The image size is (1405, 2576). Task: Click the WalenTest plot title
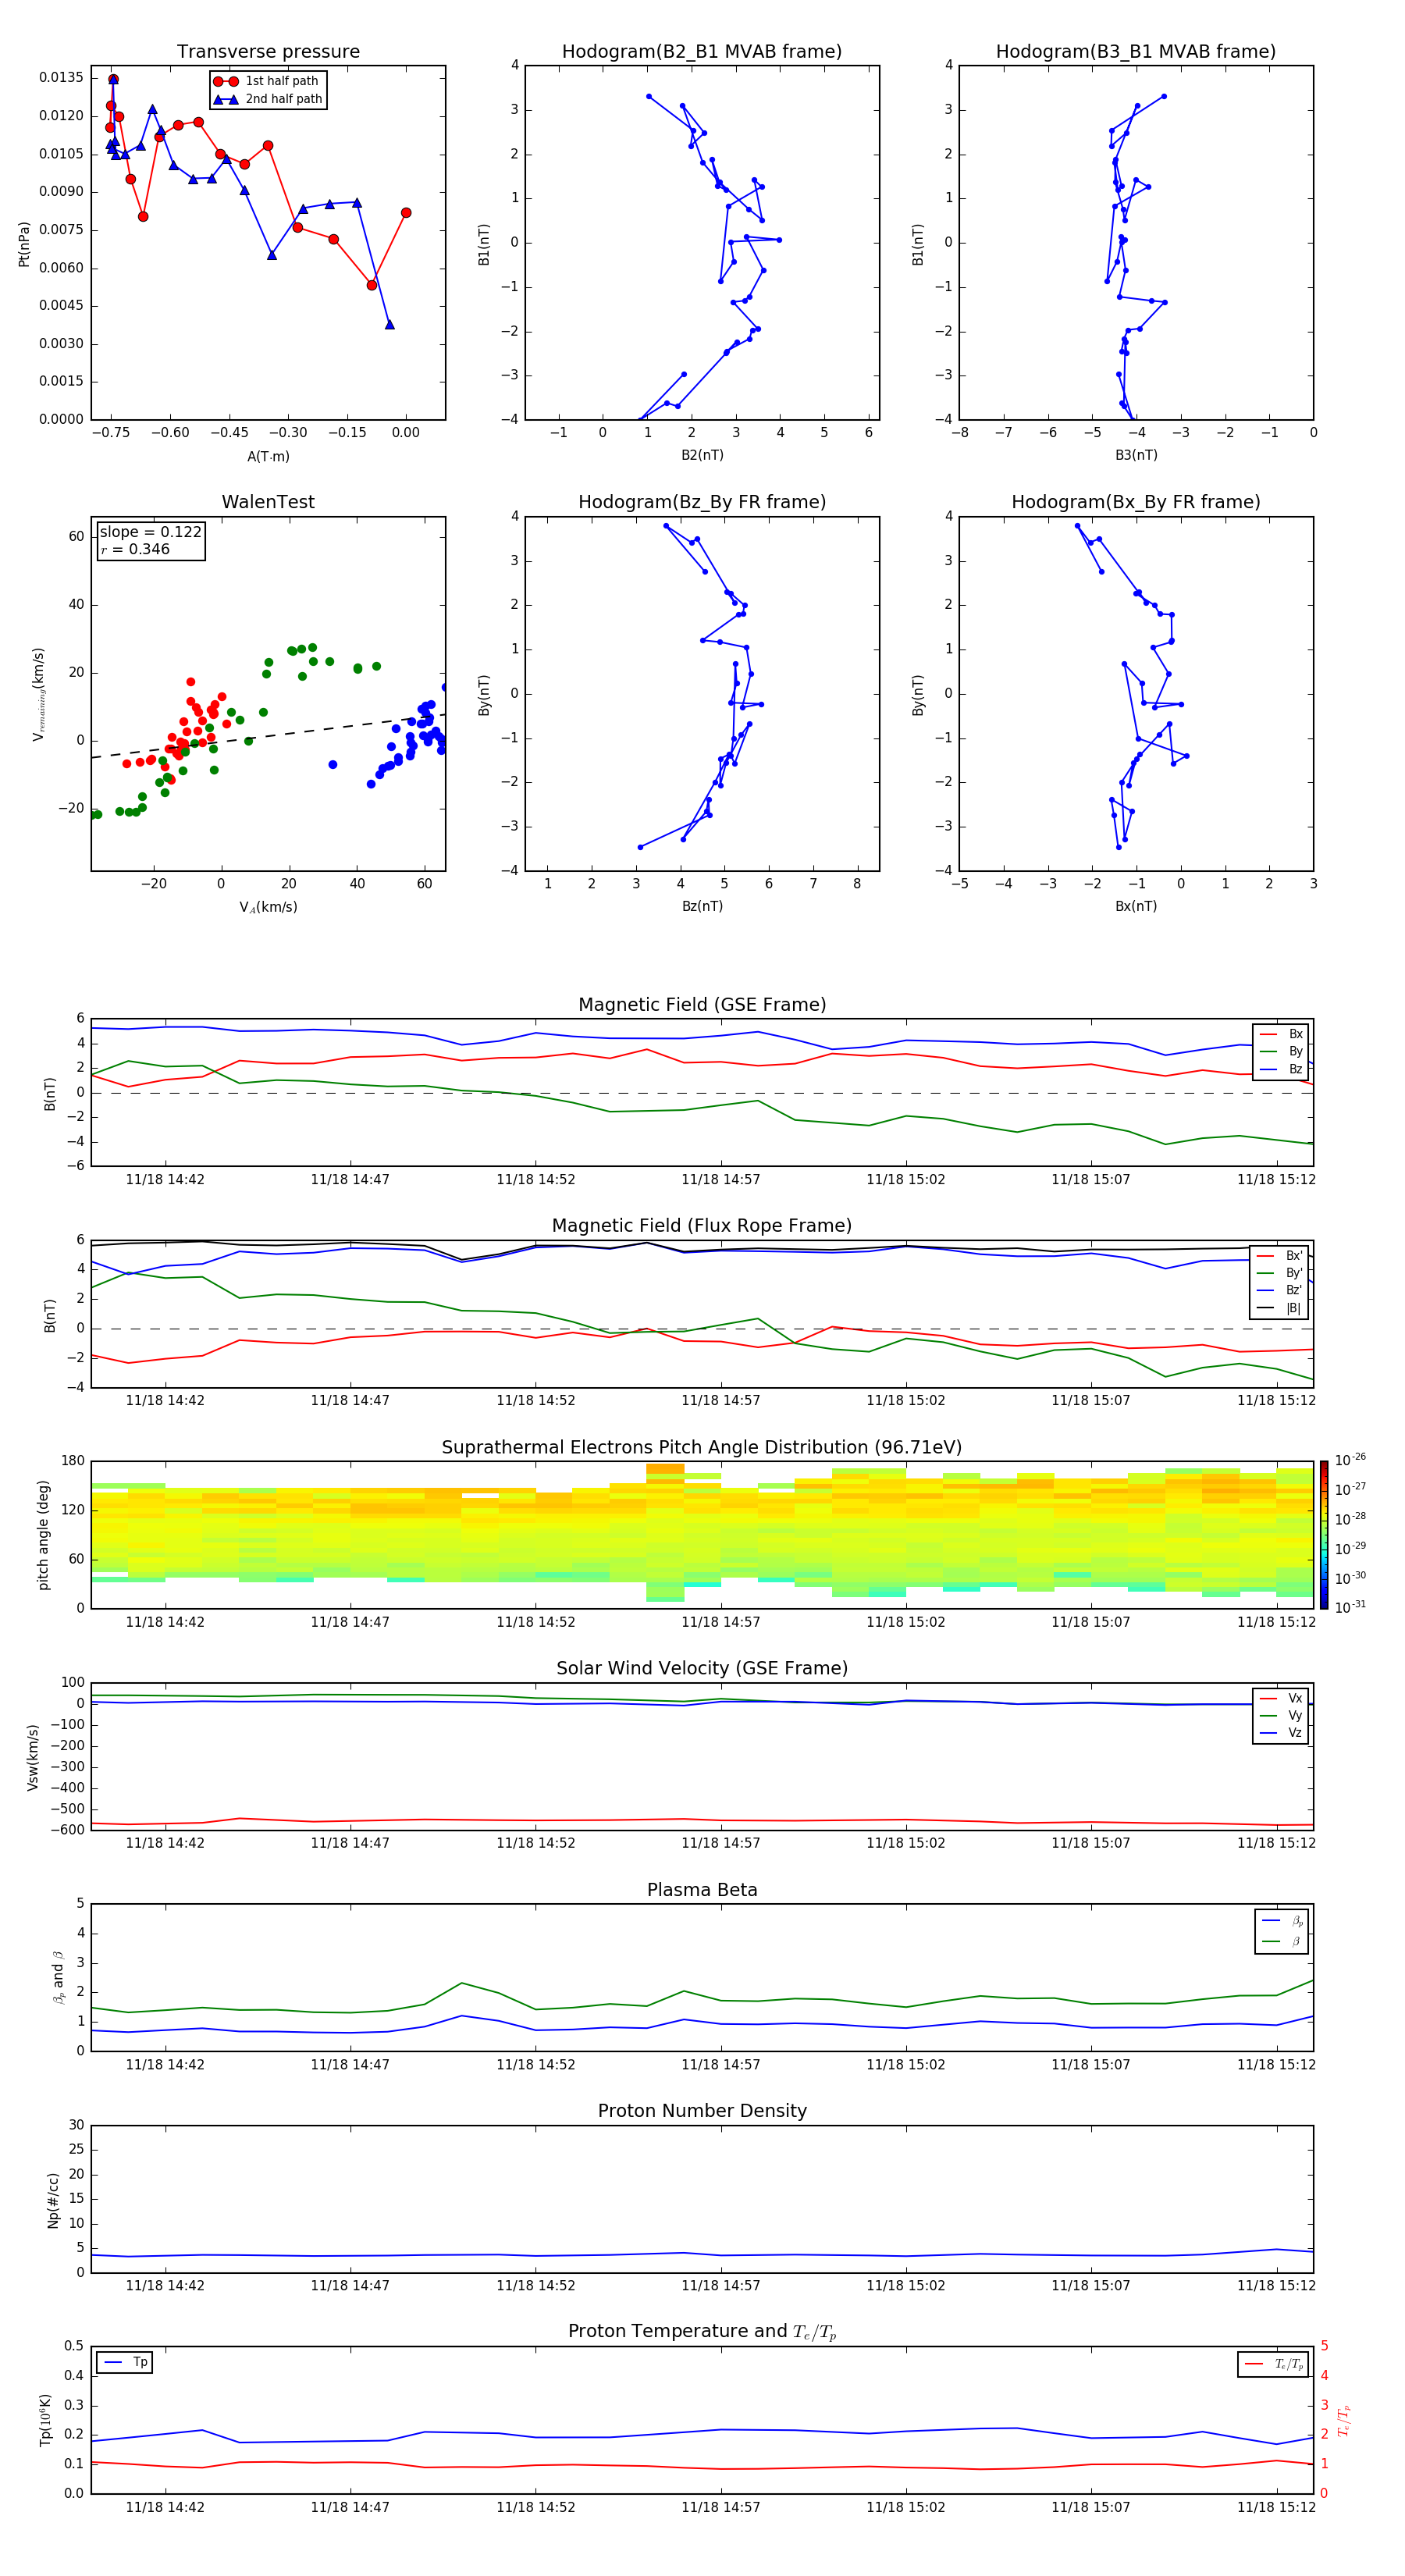[268, 502]
